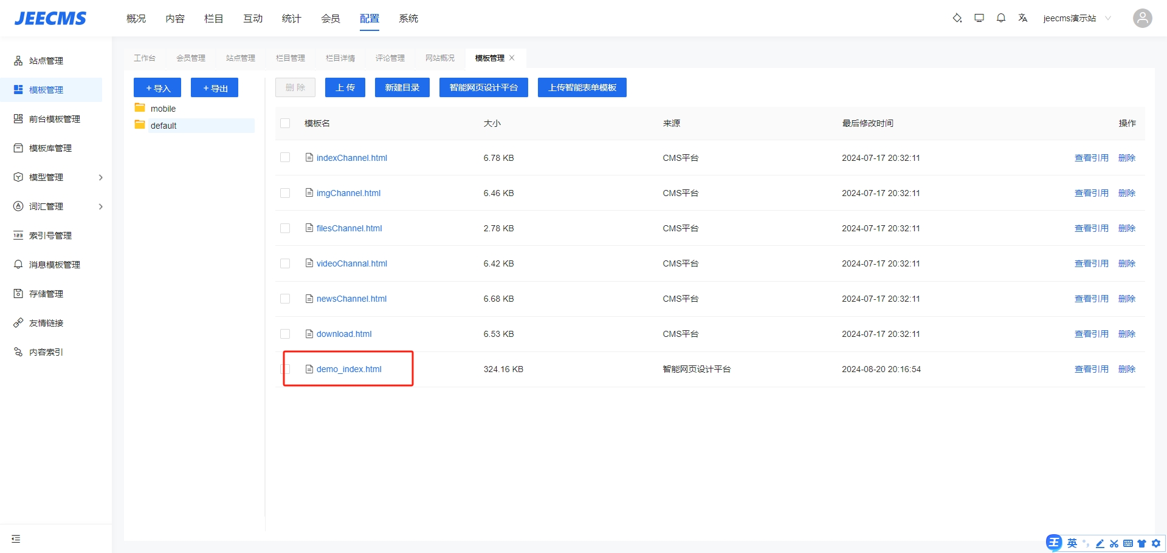Click the language translation icon in header
This screenshot has height=553, width=1167.
pos(1022,18)
